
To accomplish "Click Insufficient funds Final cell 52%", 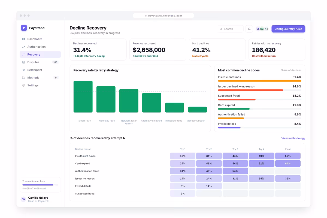I will click(288, 156).
